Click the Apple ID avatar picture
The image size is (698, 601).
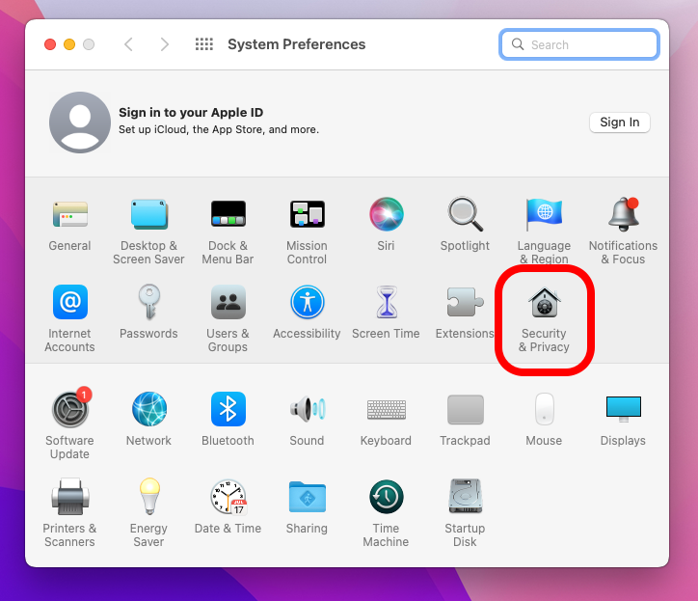(x=80, y=123)
